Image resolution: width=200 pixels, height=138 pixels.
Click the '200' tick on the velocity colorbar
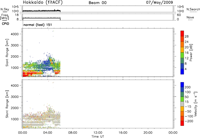pyautogui.click(x=188, y=87)
